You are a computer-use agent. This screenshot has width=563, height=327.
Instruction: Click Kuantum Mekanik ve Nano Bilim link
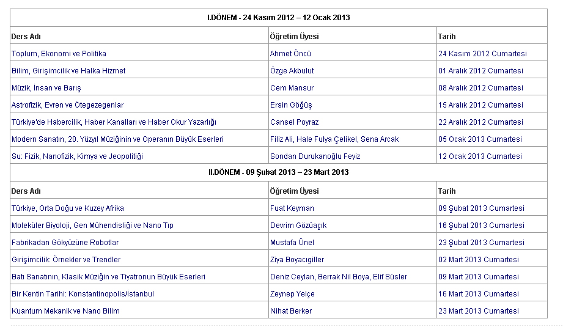[x=65, y=311]
